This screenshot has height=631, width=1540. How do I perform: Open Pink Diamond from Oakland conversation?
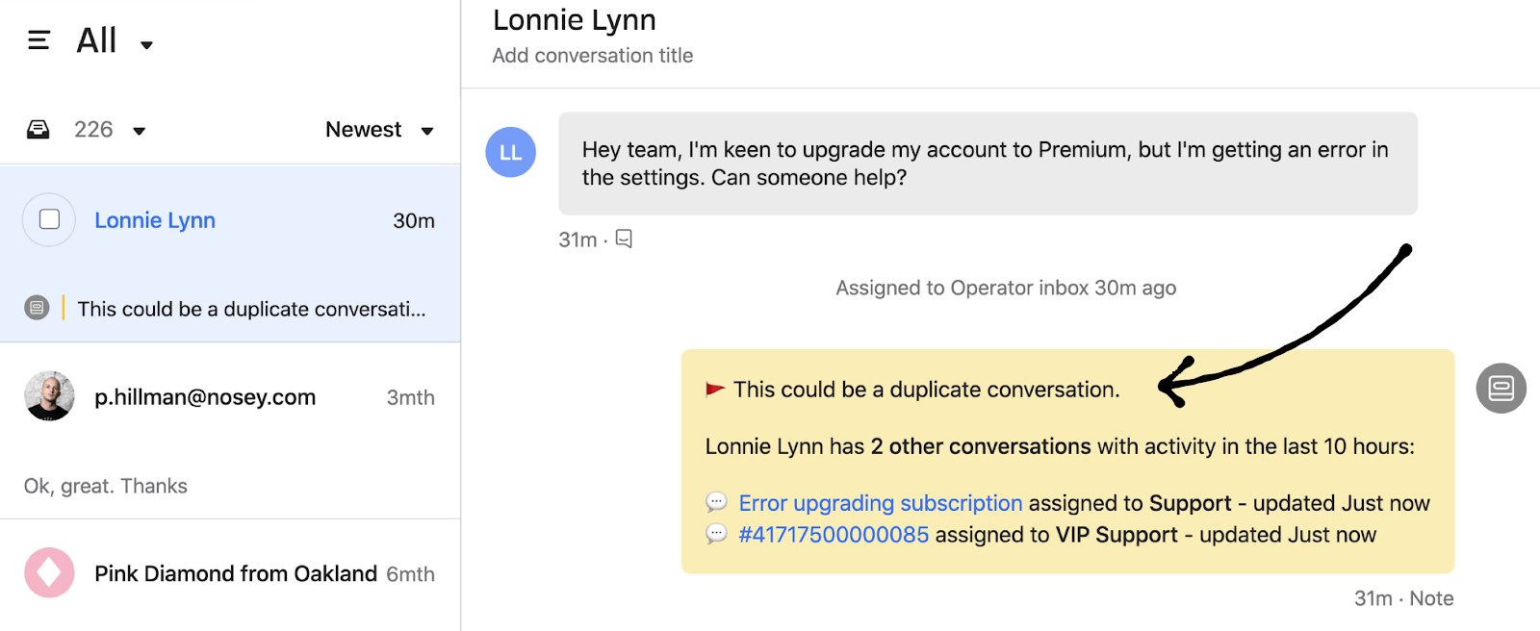(x=235, y=574)
